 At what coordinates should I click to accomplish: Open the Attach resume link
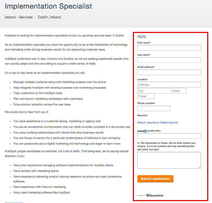(147, 122)
